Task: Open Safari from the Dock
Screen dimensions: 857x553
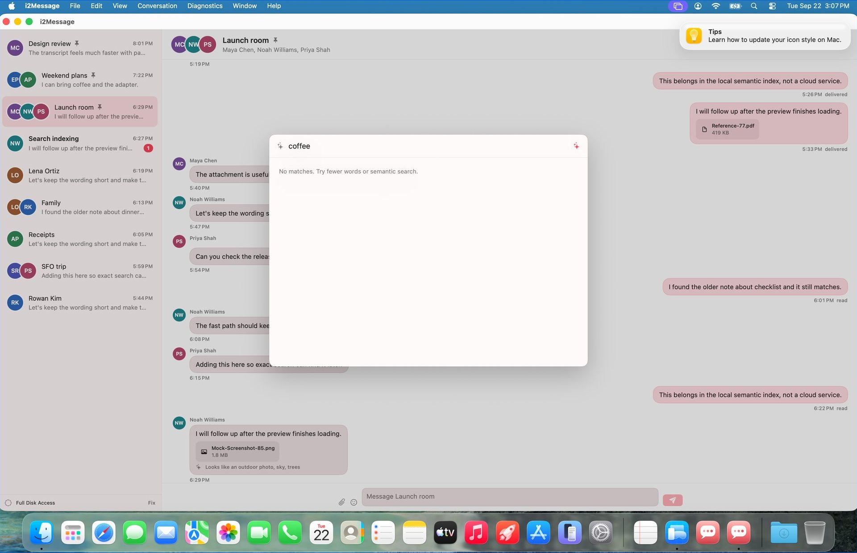Action: tap(104, 532)
